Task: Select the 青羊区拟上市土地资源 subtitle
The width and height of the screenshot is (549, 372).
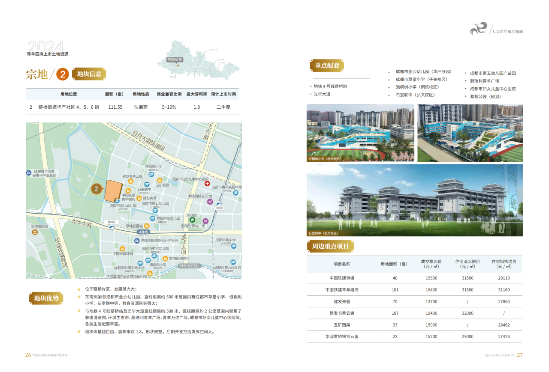Action: pos(48,54)
